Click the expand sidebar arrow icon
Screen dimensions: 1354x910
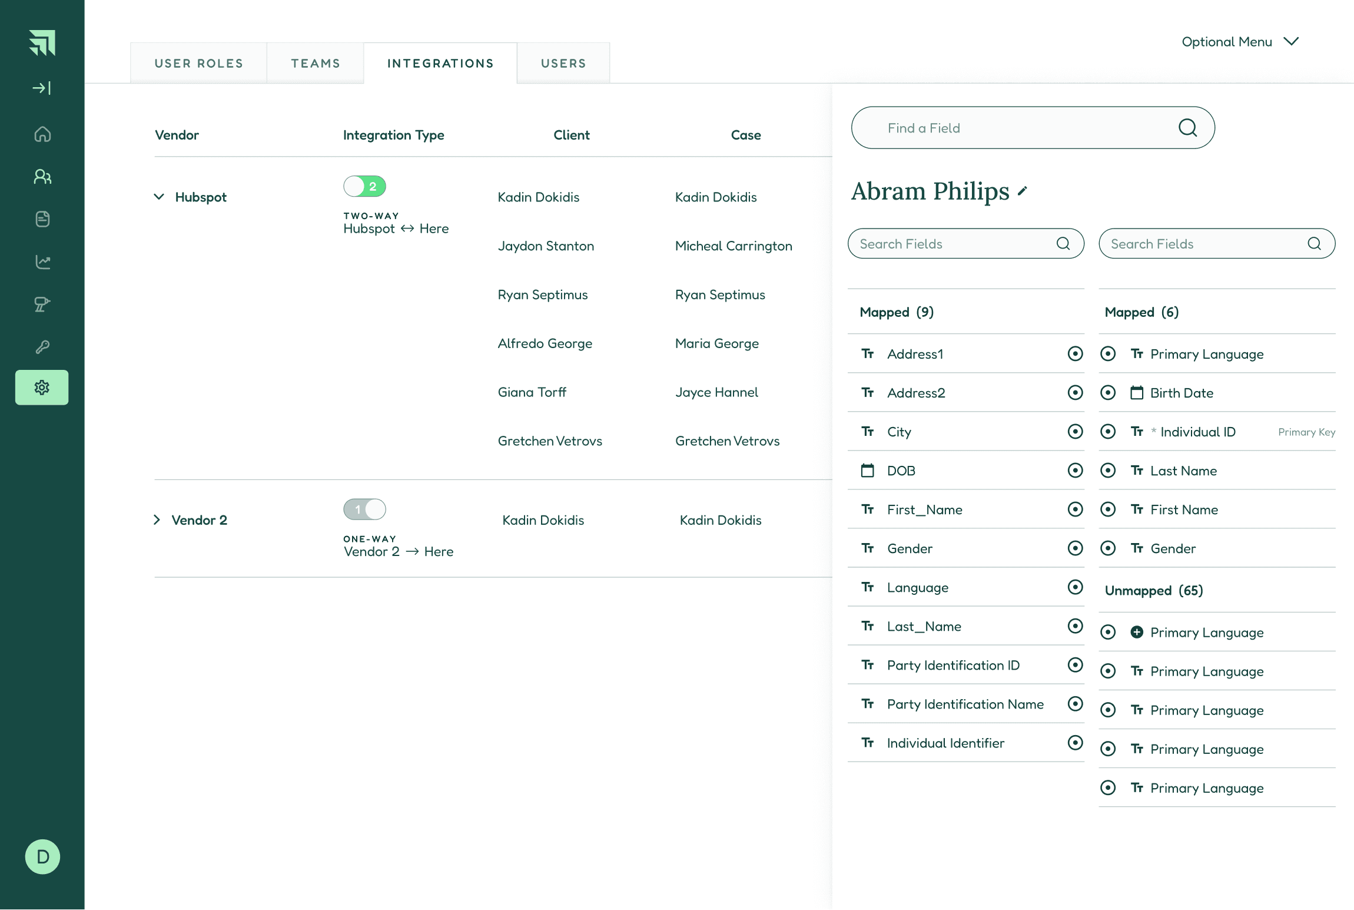tap(42, 88)
